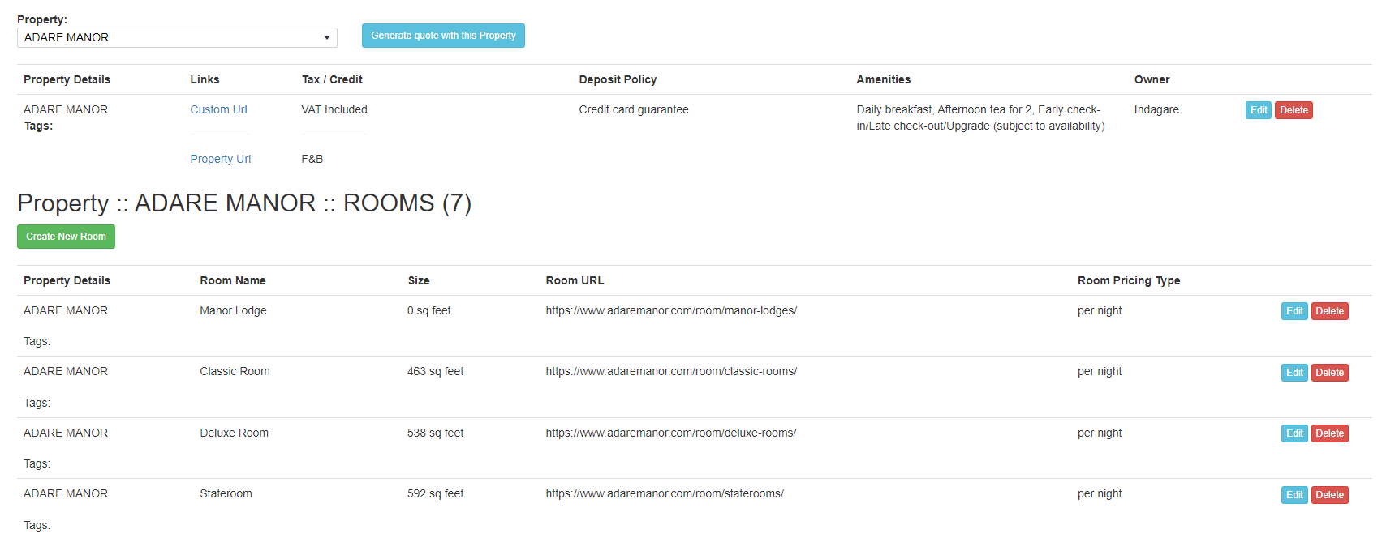Click the Room Name column header

pyautogui.click(x=233, y=280)
